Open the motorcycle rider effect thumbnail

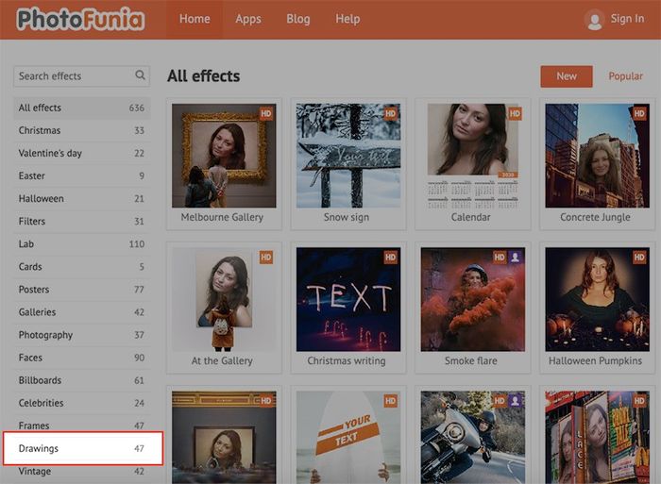472,438
